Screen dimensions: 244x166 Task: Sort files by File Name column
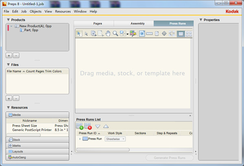coord(16,71)
